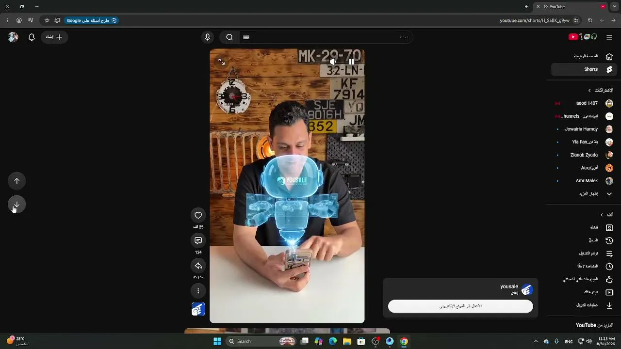
Task: Open the aeod 1407 channel
Action: (584, 103)
